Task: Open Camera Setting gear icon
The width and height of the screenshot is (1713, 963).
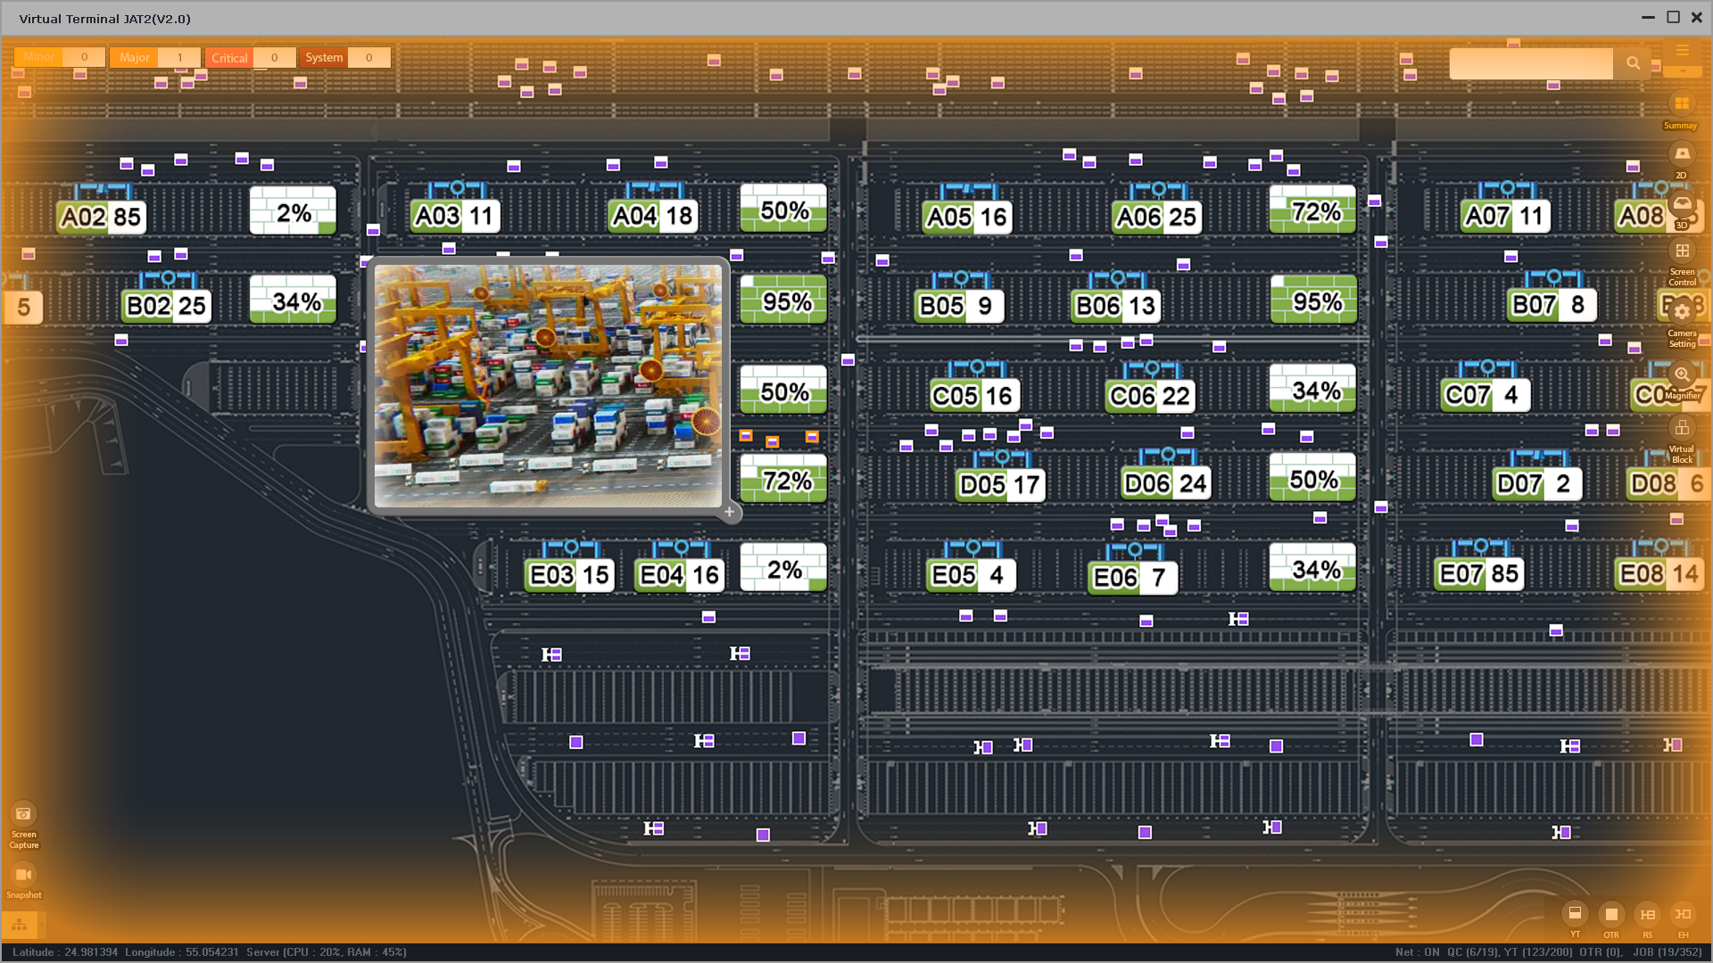Action: pyautogui.click(x=1682, y=312)
